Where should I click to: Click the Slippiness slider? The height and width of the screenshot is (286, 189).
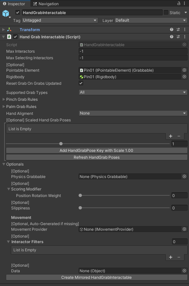coord(125,208)
